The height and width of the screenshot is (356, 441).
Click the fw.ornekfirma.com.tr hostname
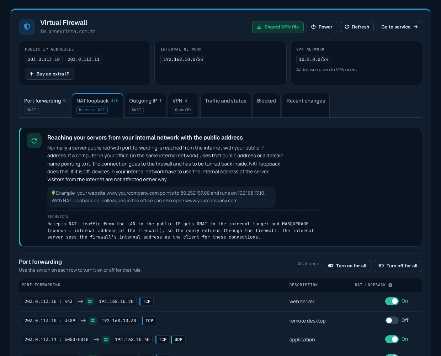tap(68, 31)
